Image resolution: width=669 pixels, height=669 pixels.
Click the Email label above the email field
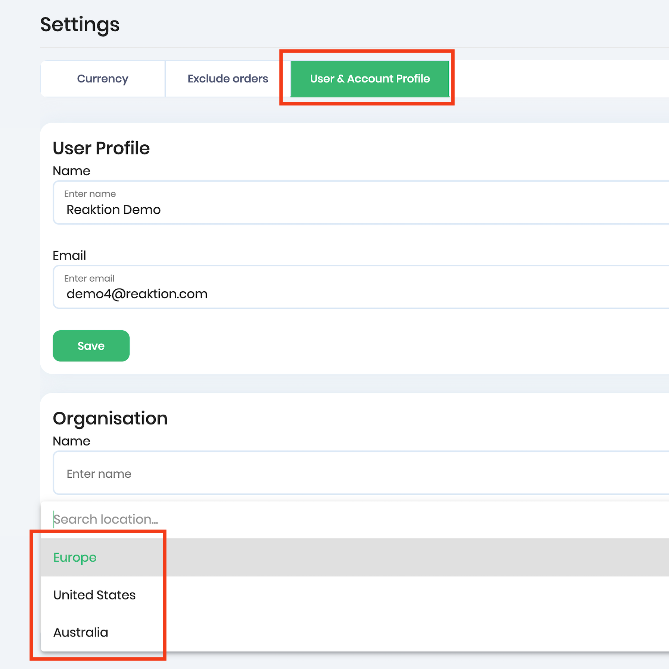click(x=69, y=255)
